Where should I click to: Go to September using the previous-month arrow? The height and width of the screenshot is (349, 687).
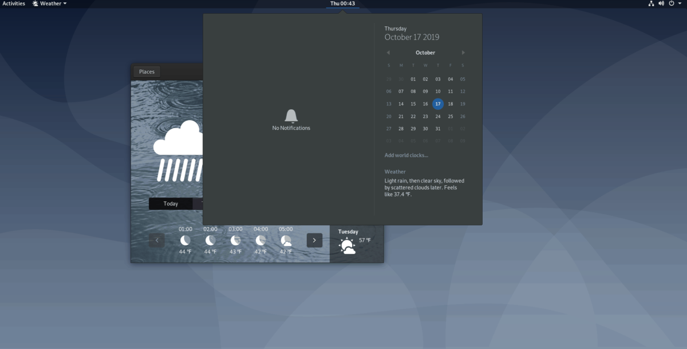coord(388,52)
